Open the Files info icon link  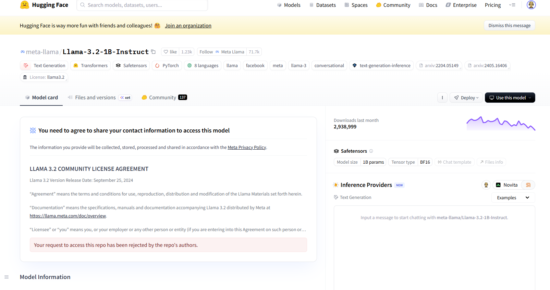(x=491, y=162)
